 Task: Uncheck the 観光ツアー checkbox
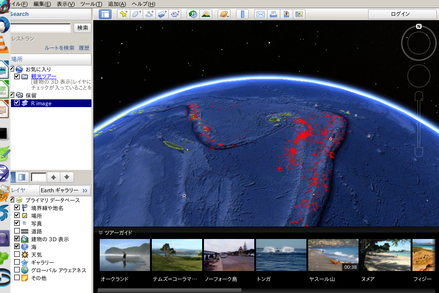[x=17, y=76]
